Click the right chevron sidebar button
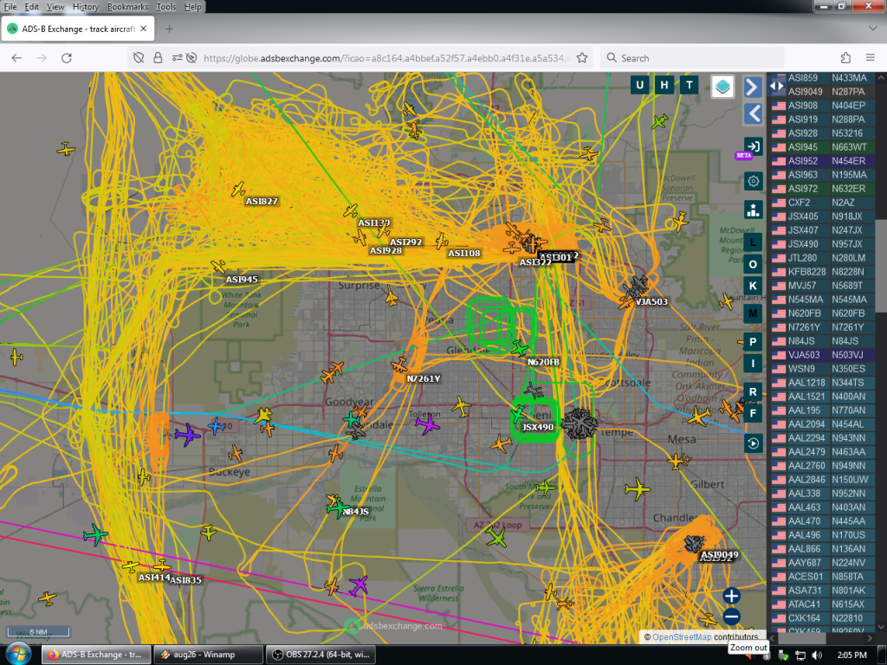Image resolution: width=887 pixels, height=665 pixels. (753, 87)
